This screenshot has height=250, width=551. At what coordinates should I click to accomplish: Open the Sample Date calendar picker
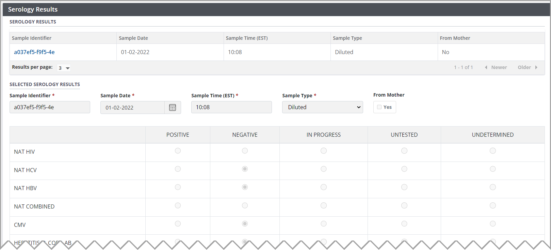[x=173, y=107]
